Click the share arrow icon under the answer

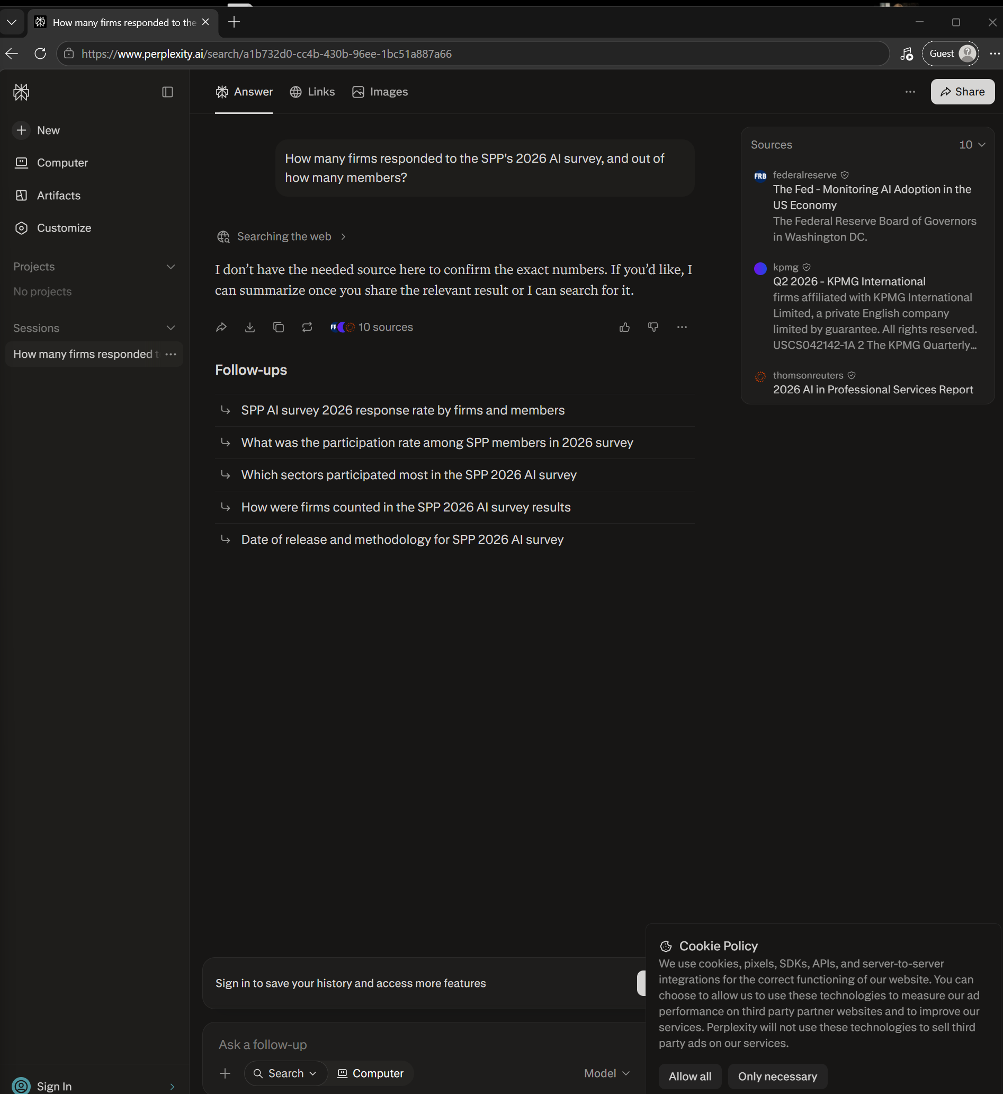221,327
